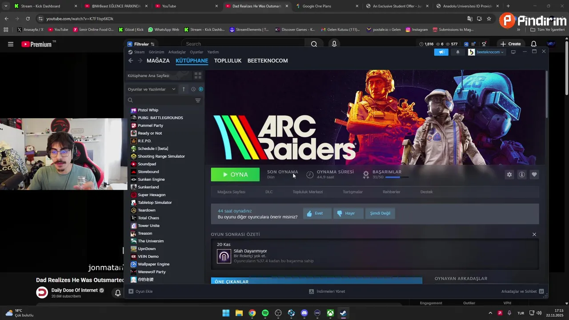Select Sunkenland in library list
The image size is (569, 320).
[x=148, y=187]
